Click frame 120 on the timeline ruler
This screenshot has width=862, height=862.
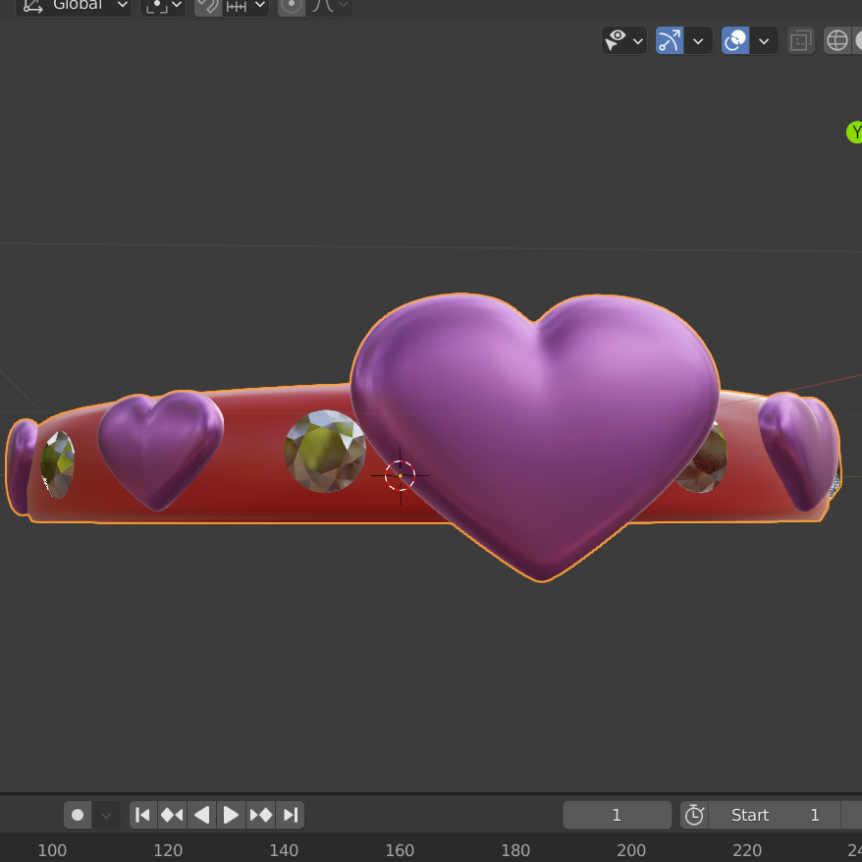pos(168,850)
